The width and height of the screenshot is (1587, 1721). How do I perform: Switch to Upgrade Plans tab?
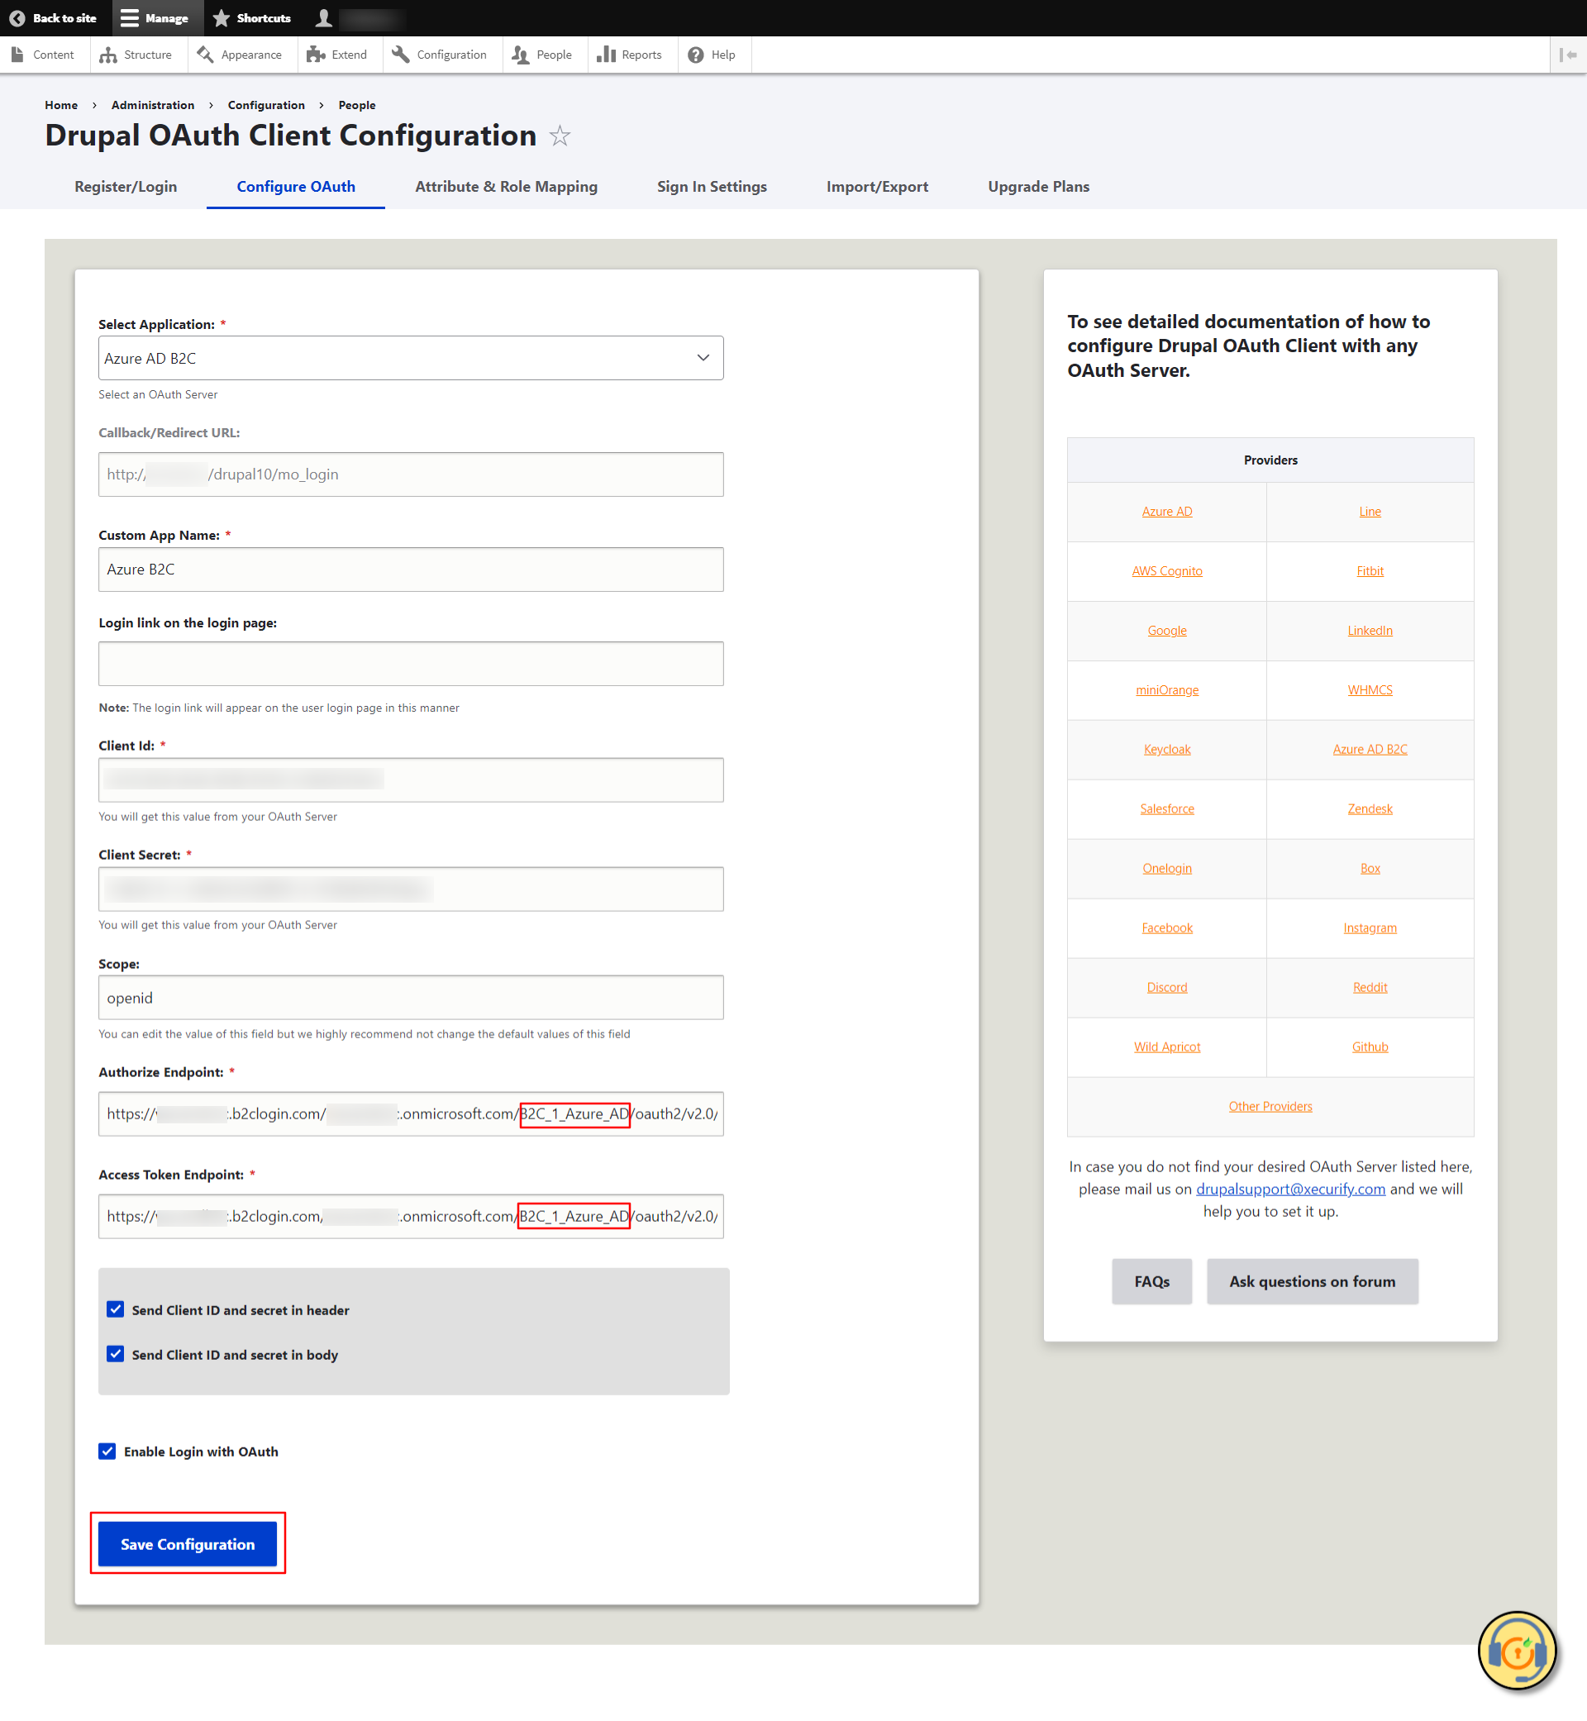pos(1039,186)
